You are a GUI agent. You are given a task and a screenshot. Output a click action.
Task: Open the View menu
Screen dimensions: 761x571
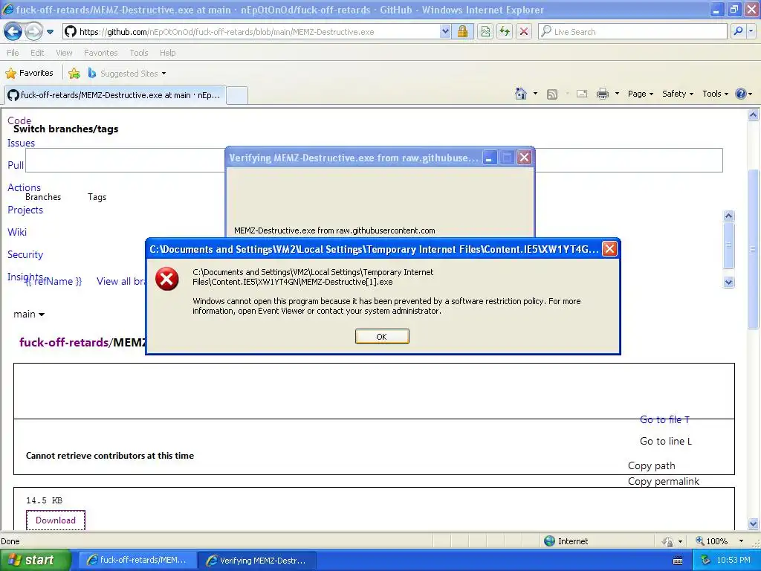[64, 53]
